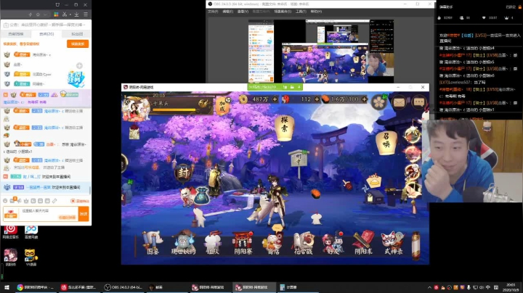The image size is (523, 293).
Task: Open the 好友 friends icon in bottom menu
Action: pos(333,243)
